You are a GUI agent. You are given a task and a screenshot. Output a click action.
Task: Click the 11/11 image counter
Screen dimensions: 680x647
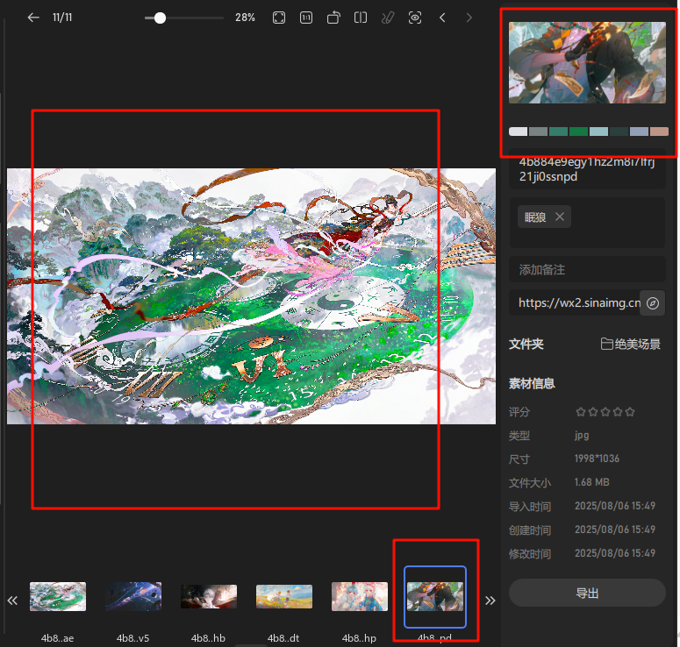[62, 18]
